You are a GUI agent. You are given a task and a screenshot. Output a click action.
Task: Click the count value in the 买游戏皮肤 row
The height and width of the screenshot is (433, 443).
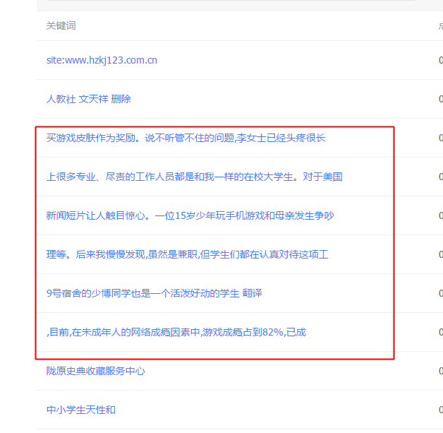[x=440, y=138]
